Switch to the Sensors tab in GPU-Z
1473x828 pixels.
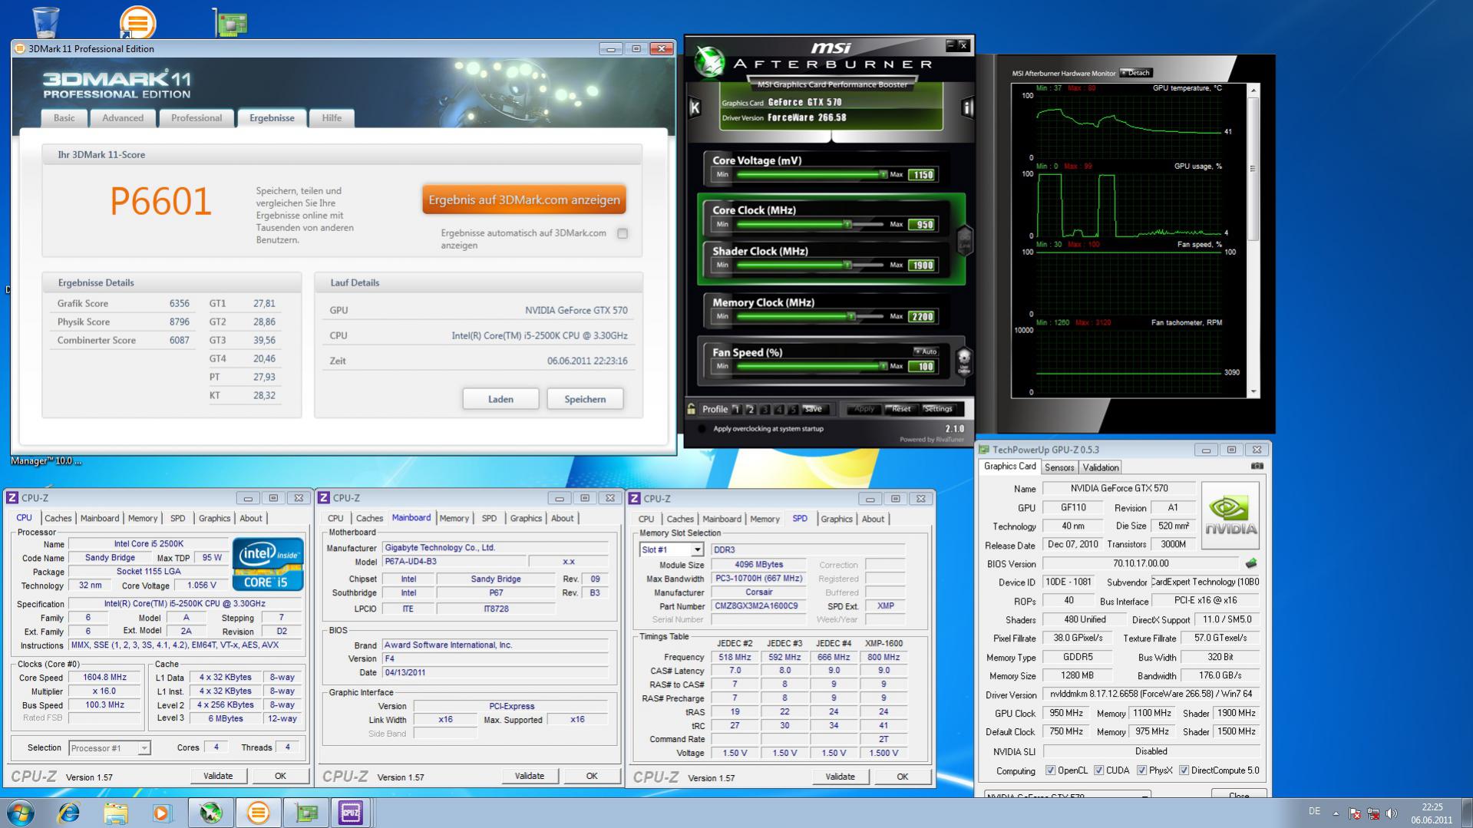(1059, 467)
